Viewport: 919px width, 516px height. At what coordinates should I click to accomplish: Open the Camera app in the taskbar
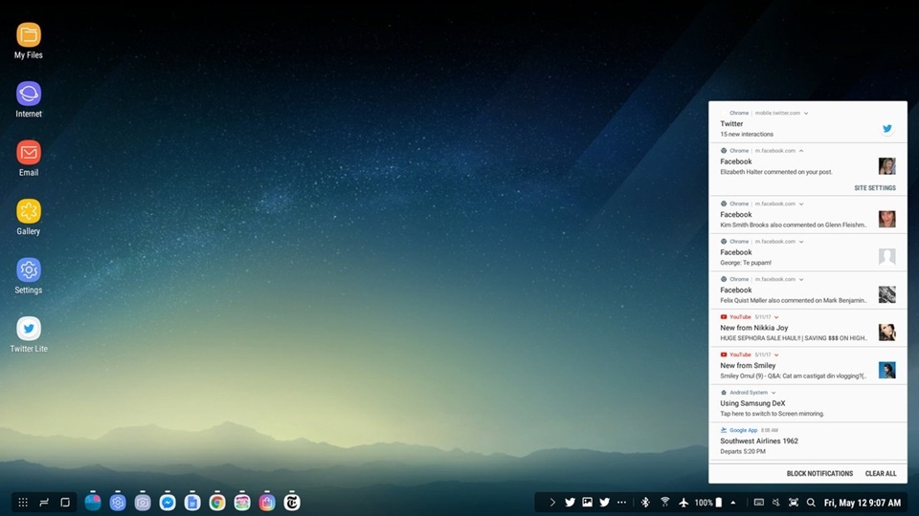pyautogui.click(x=143, y=502)
